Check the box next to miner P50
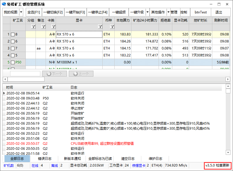The image size is (233, 171). pos(13,62)
